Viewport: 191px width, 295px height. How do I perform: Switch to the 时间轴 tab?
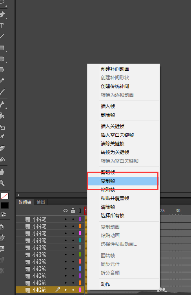tap(25, 202)
